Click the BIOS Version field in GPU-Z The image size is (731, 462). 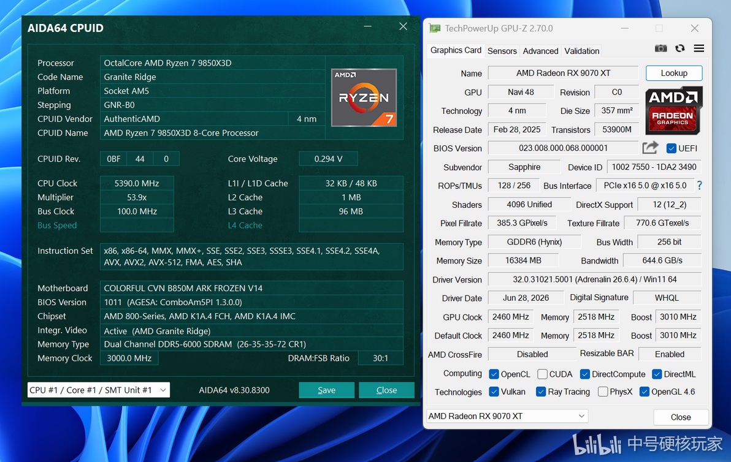[563, 148]
